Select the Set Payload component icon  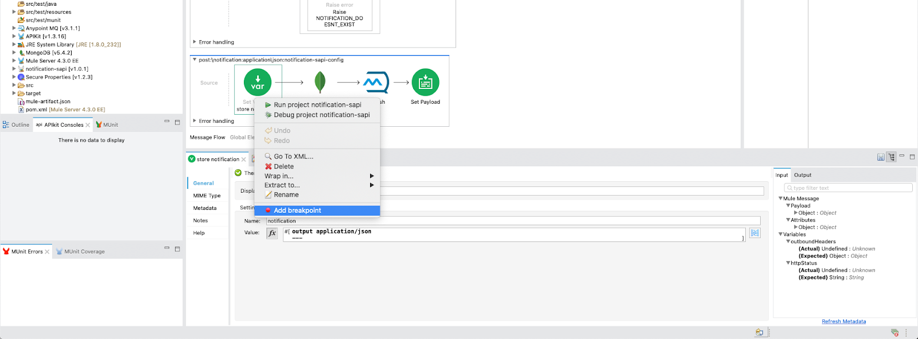pyautogui.click(x=425, y=82)
